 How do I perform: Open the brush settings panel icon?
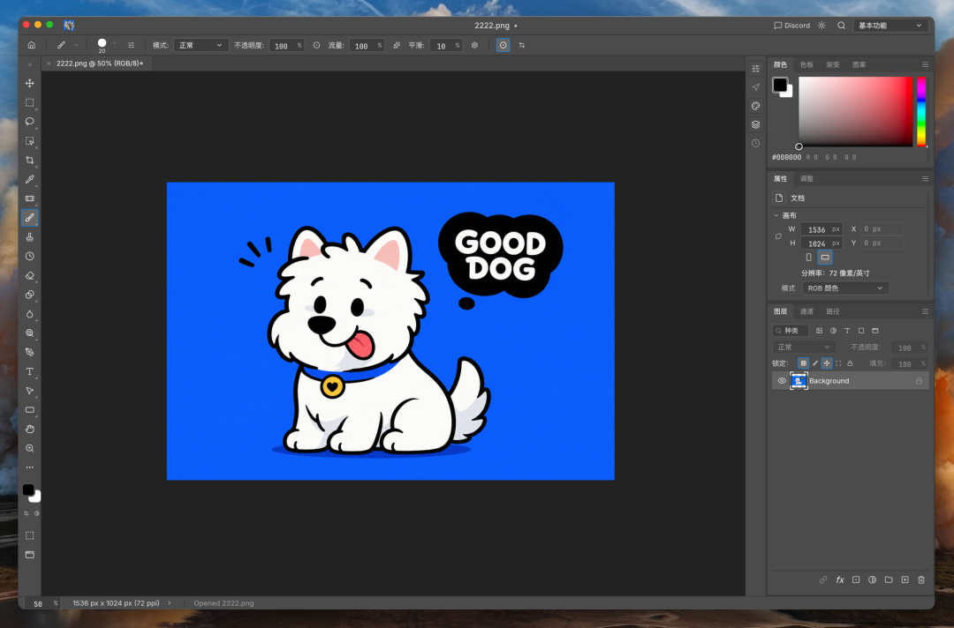point(131,45)
